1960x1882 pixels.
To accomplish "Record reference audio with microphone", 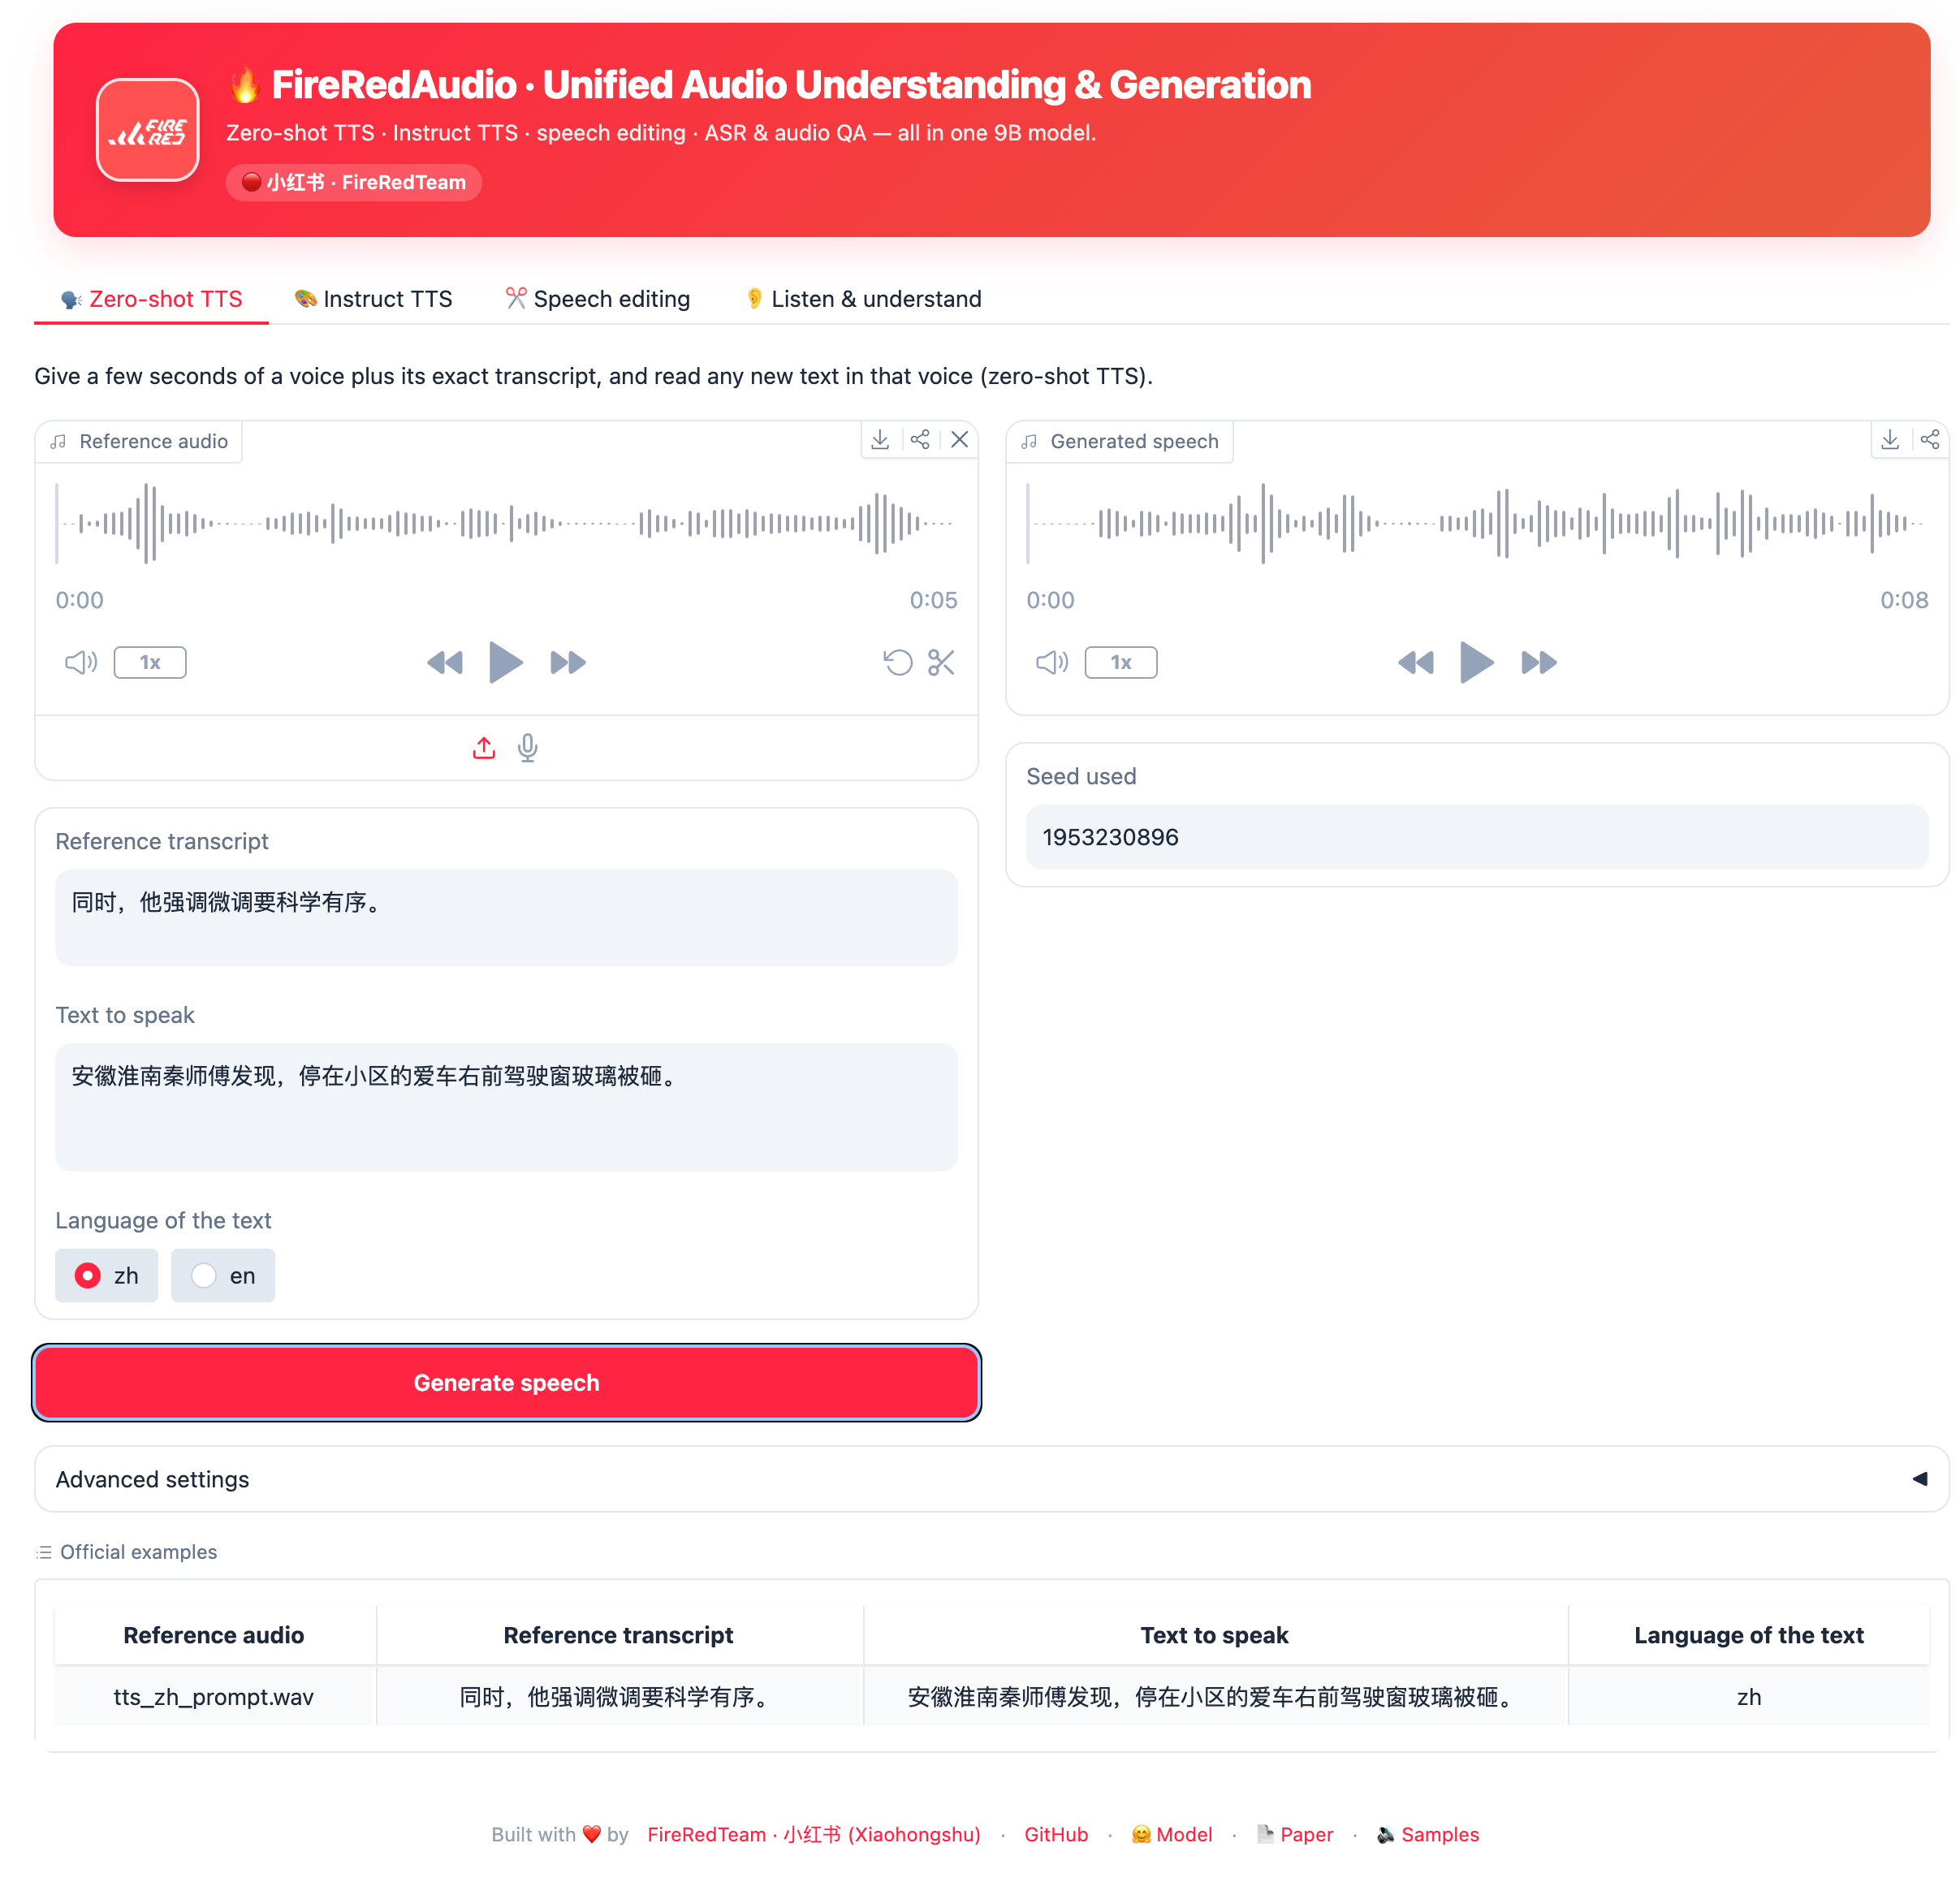I will 528,748.
